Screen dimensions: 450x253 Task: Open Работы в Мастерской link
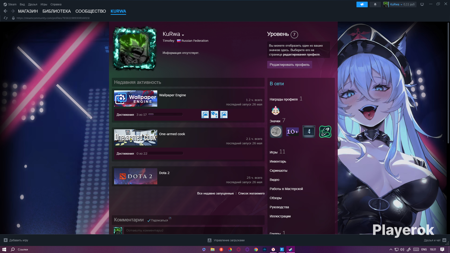(286, 189)
